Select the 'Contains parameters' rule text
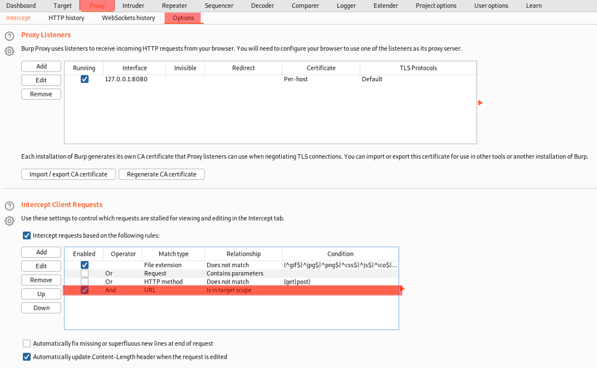This screenshot has width=597, height=368. pos(235,273)
